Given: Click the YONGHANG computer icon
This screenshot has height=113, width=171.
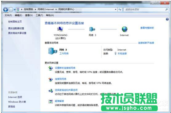Looking at the screenshot, I should click(60, 29).
